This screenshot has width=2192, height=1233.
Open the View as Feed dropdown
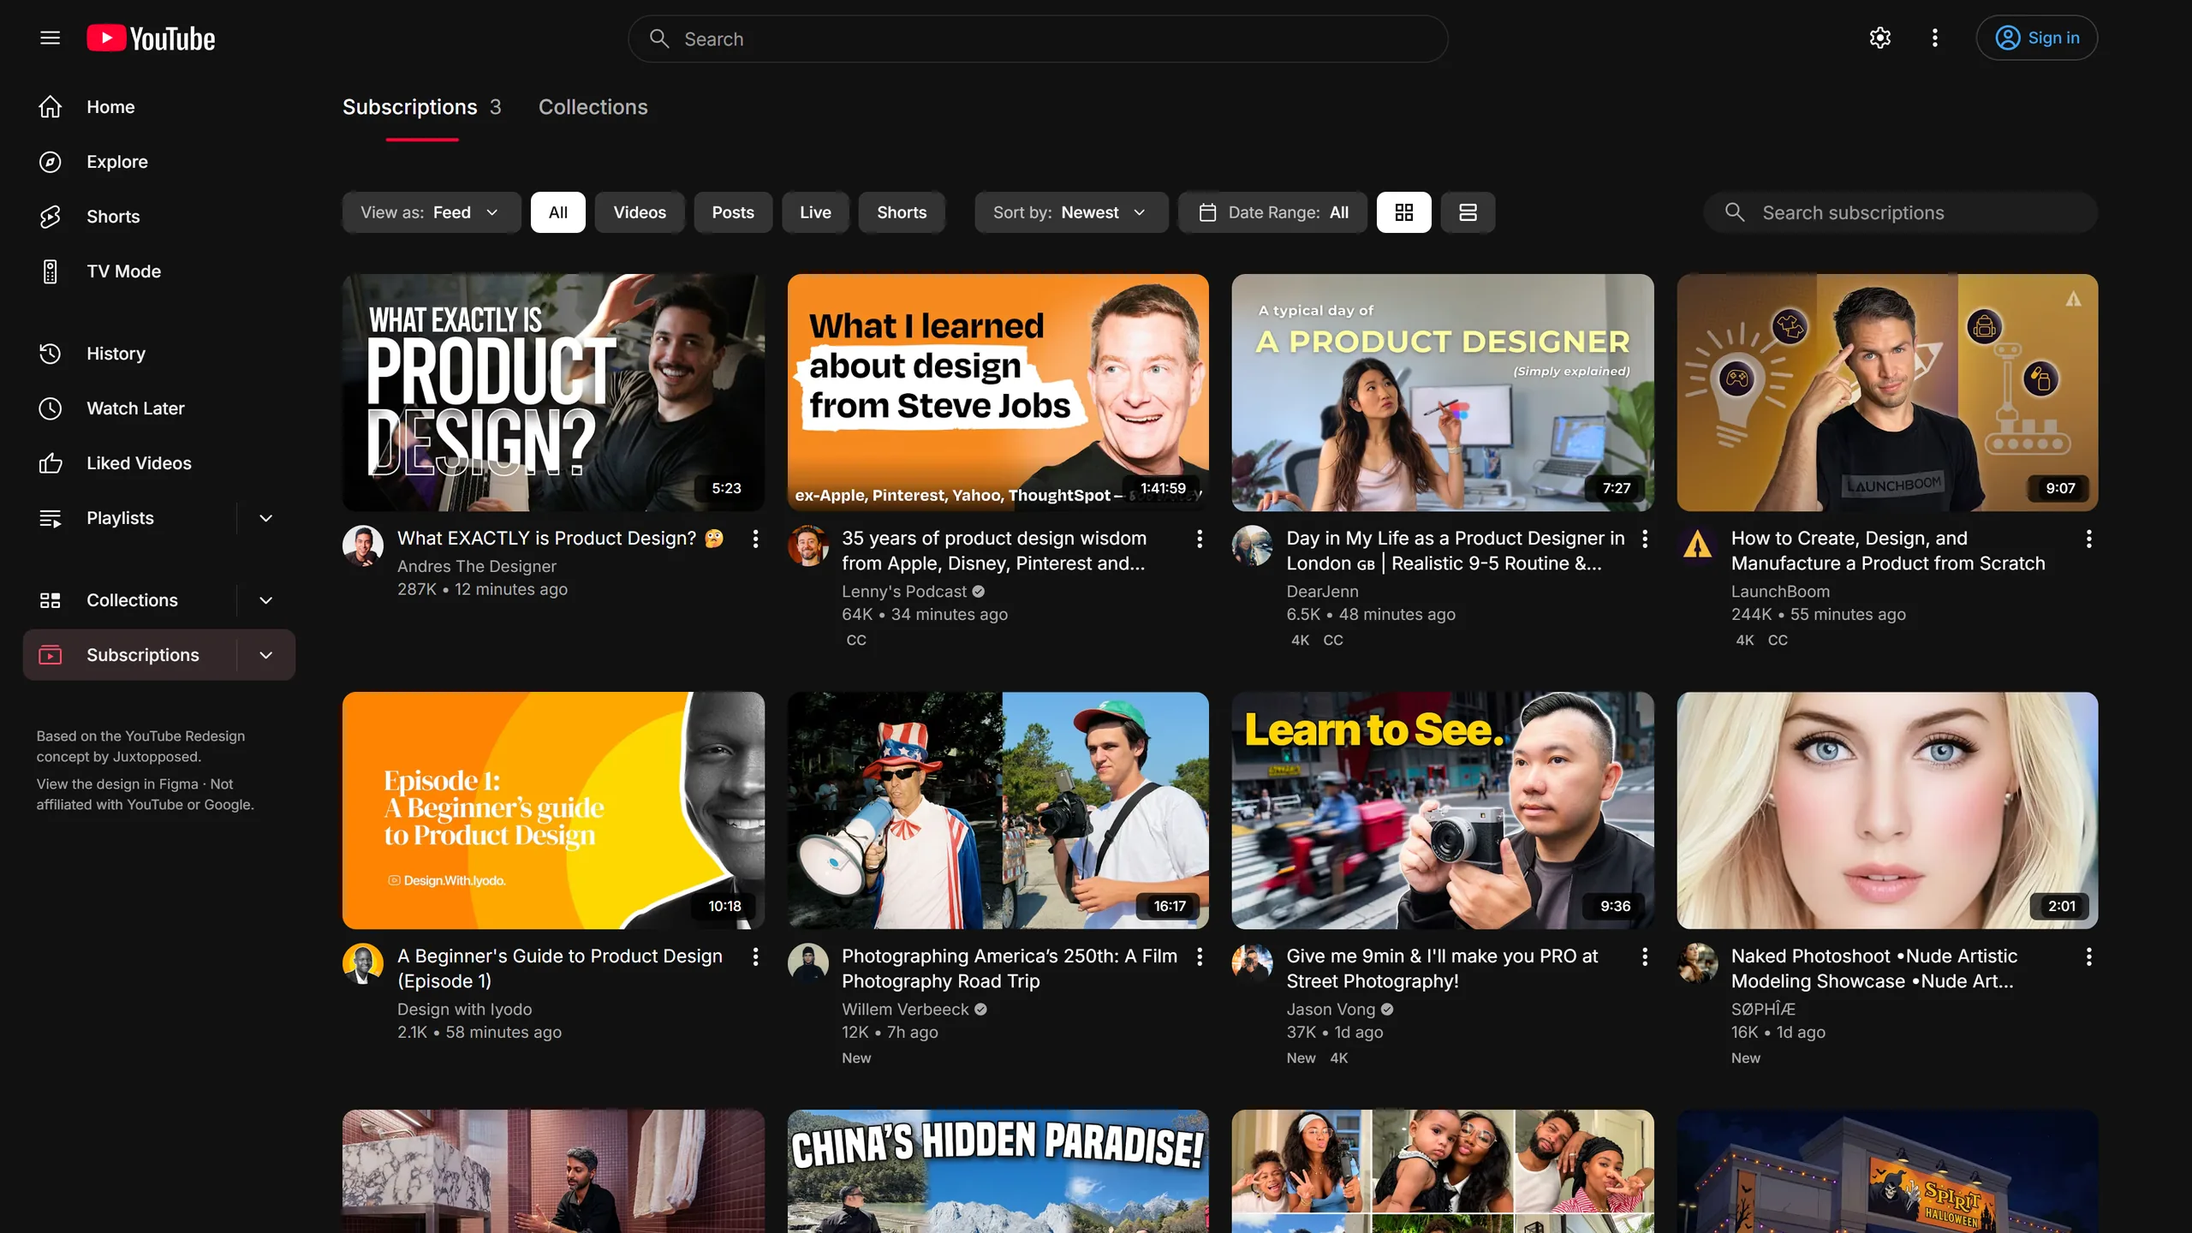431,212
